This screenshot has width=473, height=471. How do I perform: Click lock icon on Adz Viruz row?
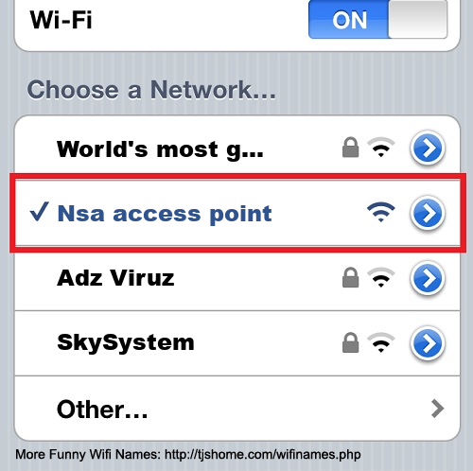(x=350, y=277)
